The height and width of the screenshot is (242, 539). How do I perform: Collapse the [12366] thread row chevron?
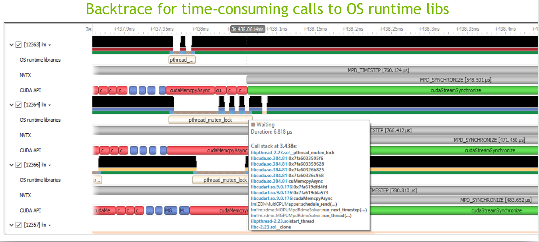[x=12, y=165]
